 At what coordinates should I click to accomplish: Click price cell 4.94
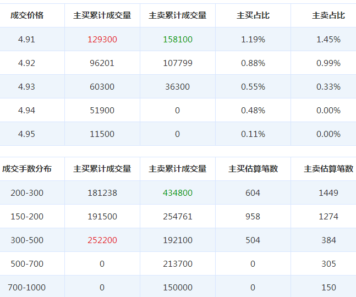coord(26,111)
